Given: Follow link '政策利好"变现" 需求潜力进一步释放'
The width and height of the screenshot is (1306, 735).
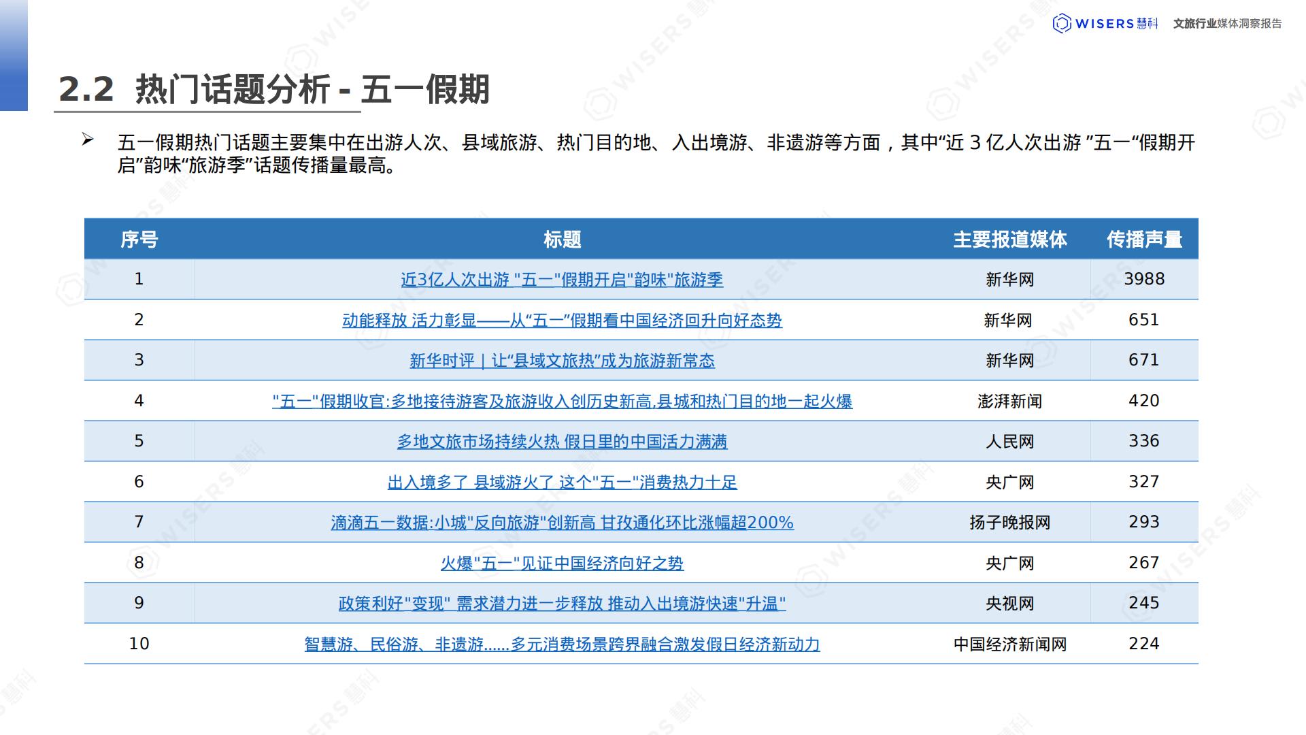Looking at the screenshot, I should click(561, 604).
